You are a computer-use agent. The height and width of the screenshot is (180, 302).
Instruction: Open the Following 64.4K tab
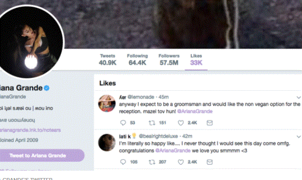point(137,60)
